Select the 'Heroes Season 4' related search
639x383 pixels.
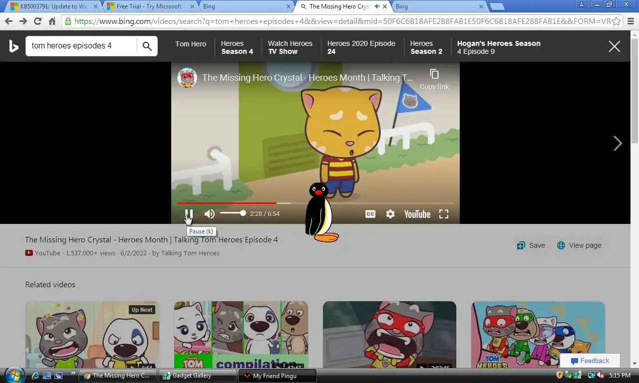(237, 47)
